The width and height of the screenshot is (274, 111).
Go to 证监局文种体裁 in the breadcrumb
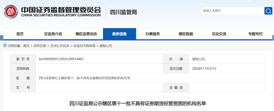pos(84,46)
